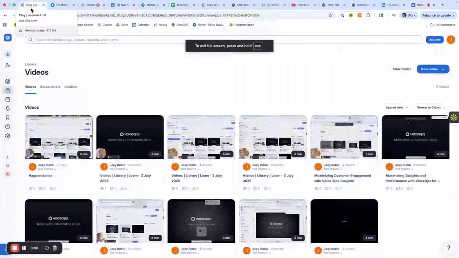This screenshot has width=459, height=258.
Task: Restart the recording with the circular arrow icon
Action: pos(47,248)
